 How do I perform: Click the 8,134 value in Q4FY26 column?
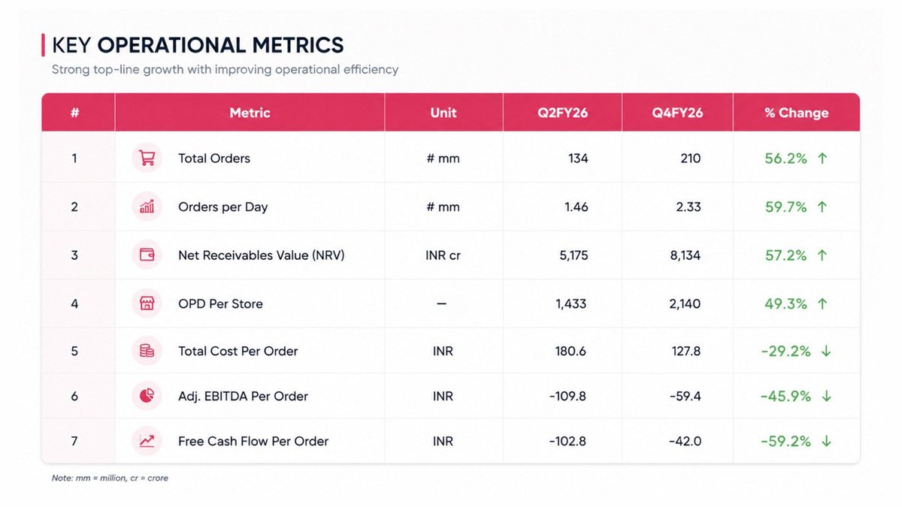(x=684, y=255)
